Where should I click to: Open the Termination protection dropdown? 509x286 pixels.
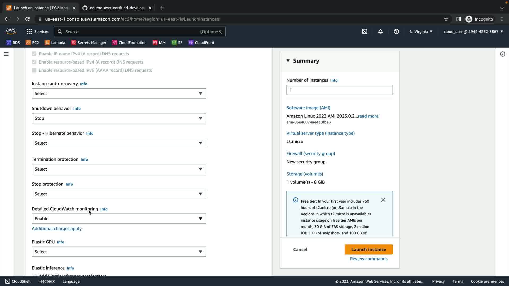[119, 169]
